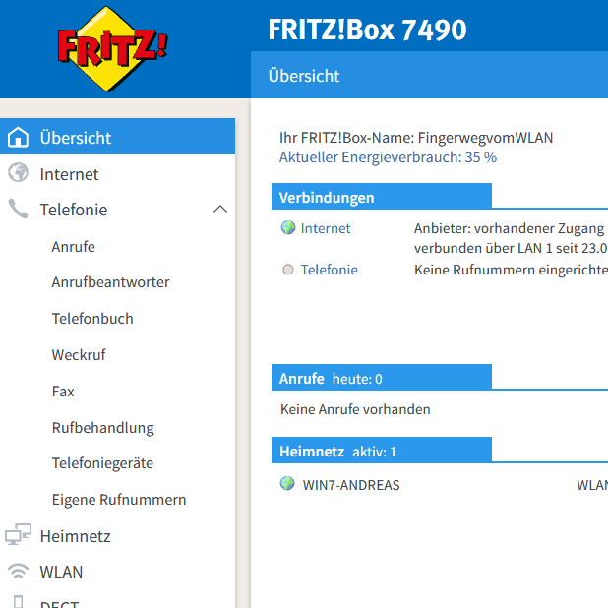Open the Telefonbuch page

tap(92, 319)
